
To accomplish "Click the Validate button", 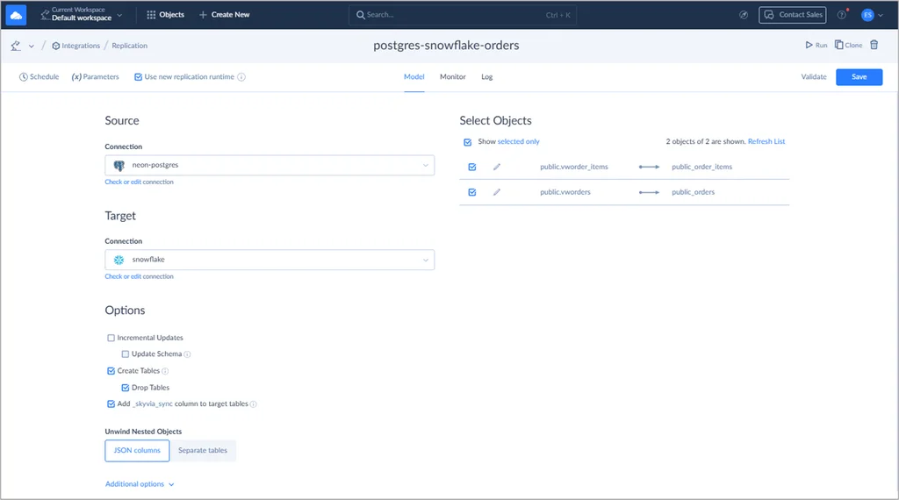I will click(x=814, y=76).
